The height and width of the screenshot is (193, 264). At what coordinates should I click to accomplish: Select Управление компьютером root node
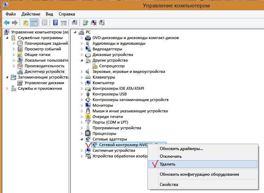[40, 32]
